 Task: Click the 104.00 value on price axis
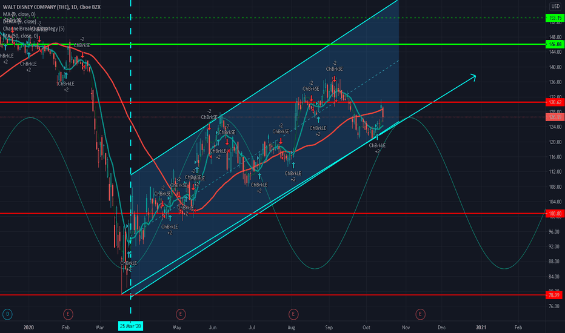tap(555, 202)
